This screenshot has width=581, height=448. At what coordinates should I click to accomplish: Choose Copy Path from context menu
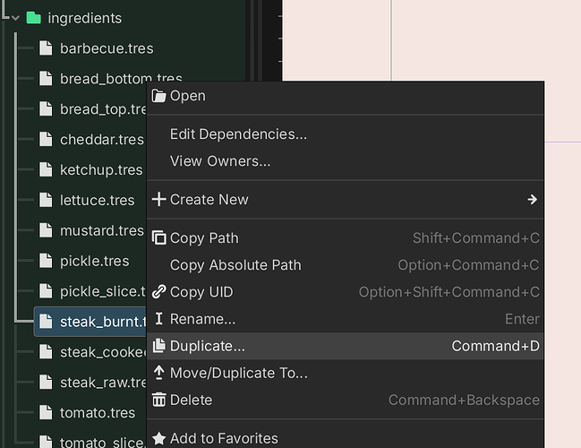pos(346,238)
